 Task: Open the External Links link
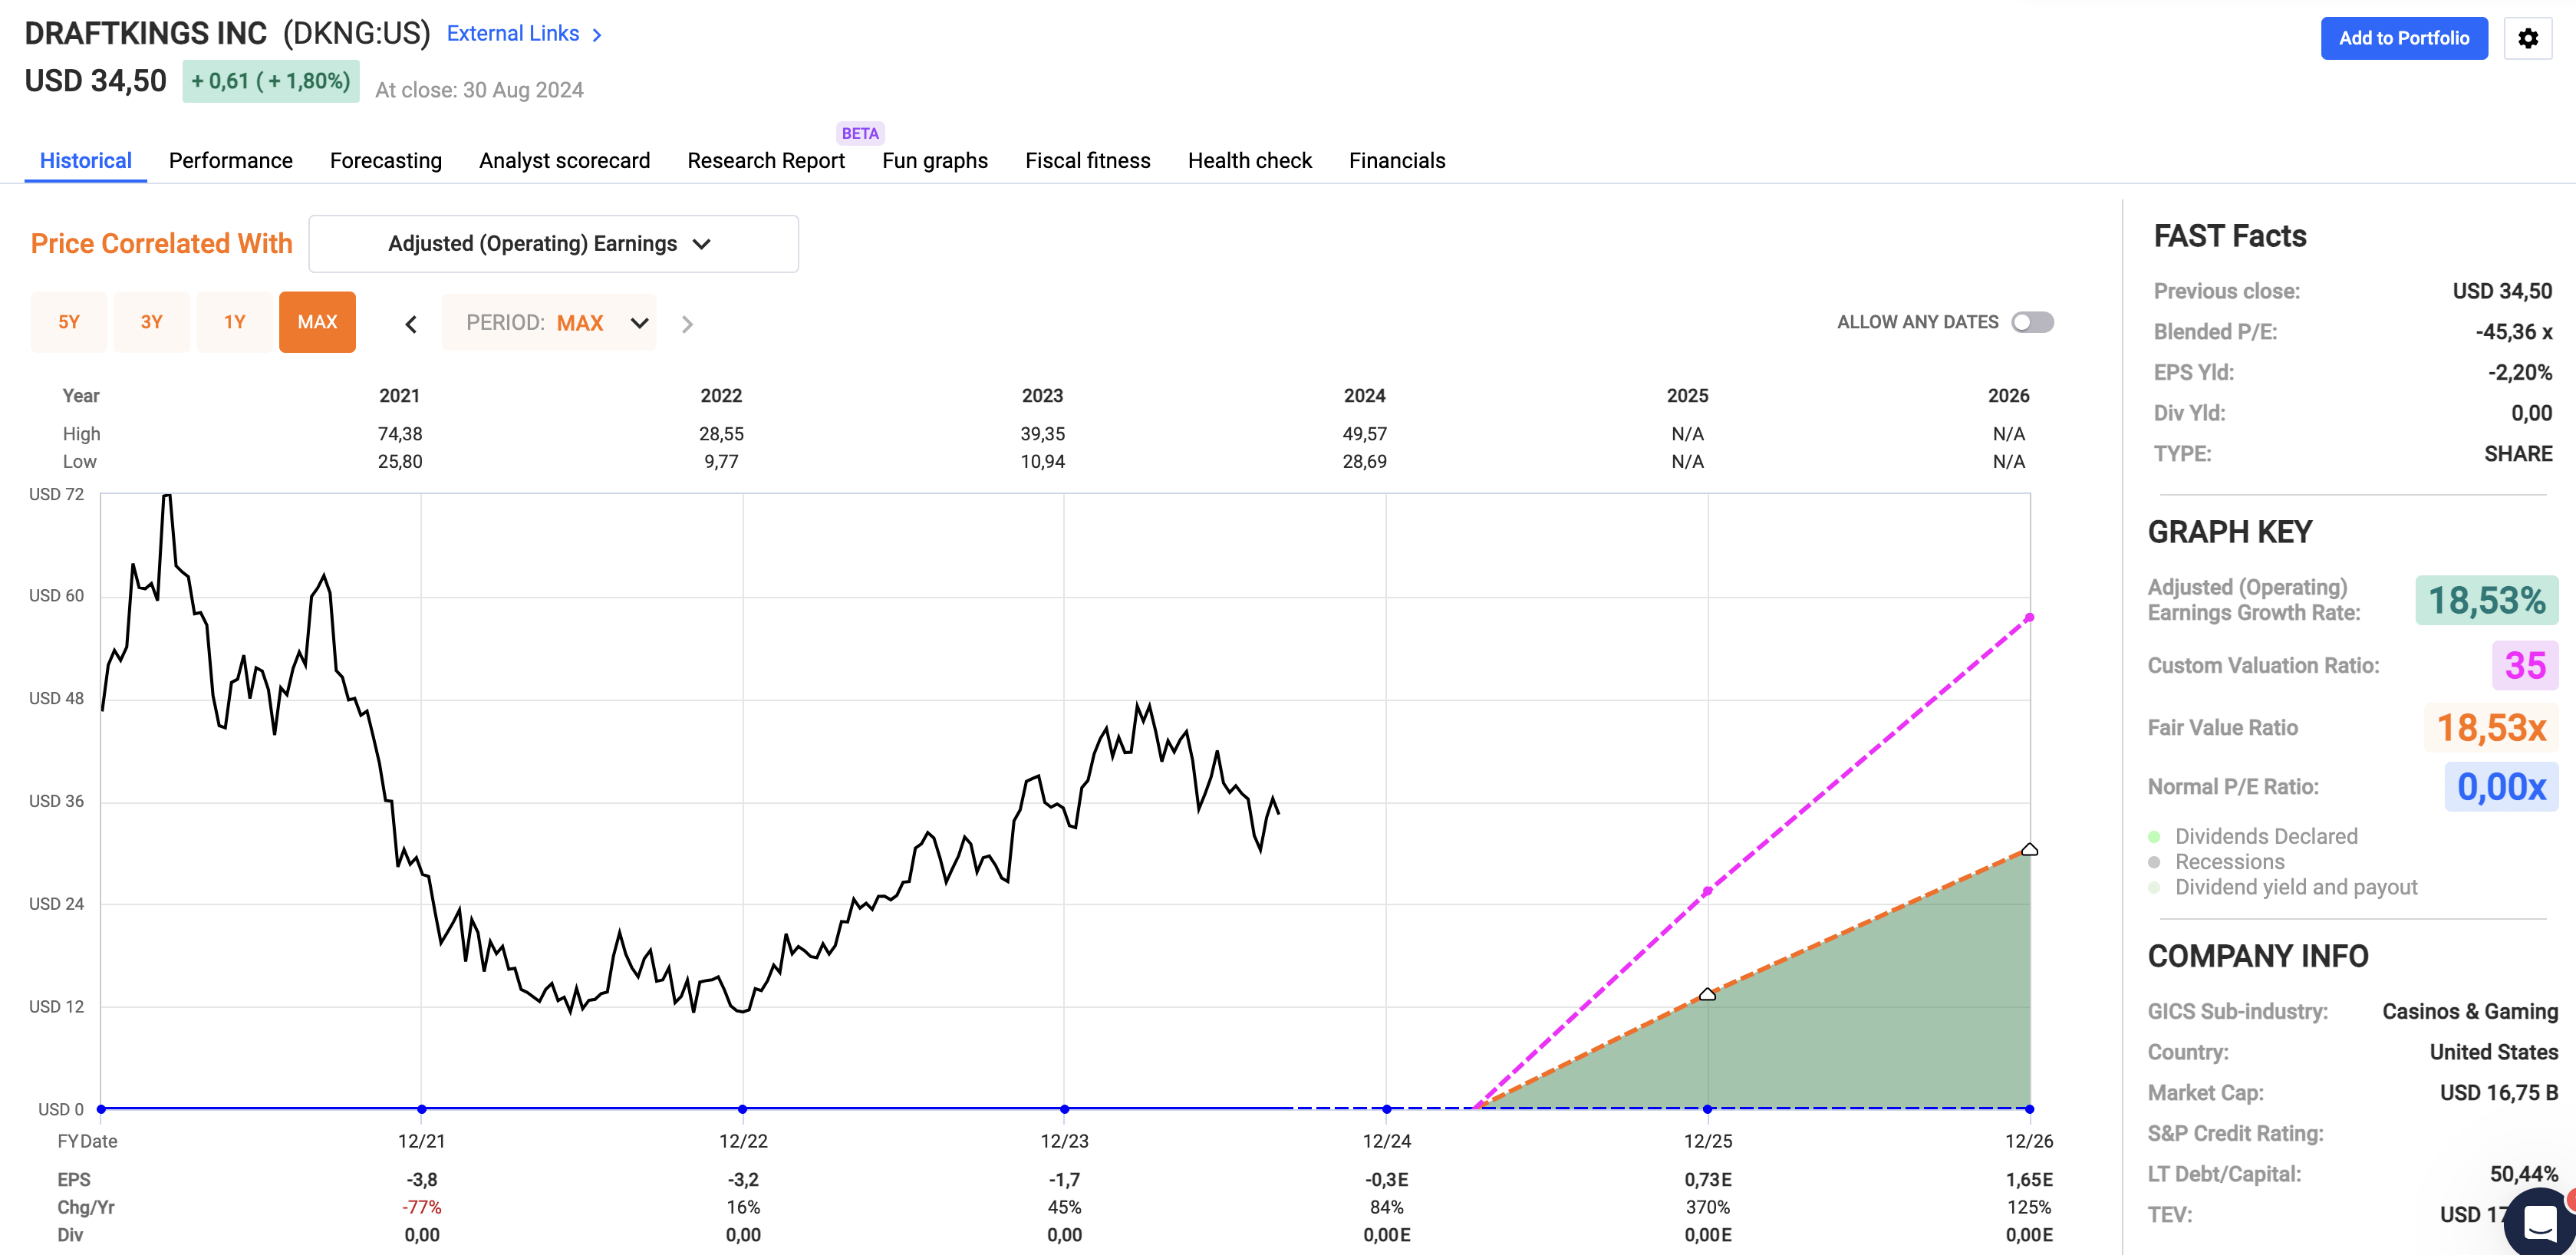click(513, 33)
